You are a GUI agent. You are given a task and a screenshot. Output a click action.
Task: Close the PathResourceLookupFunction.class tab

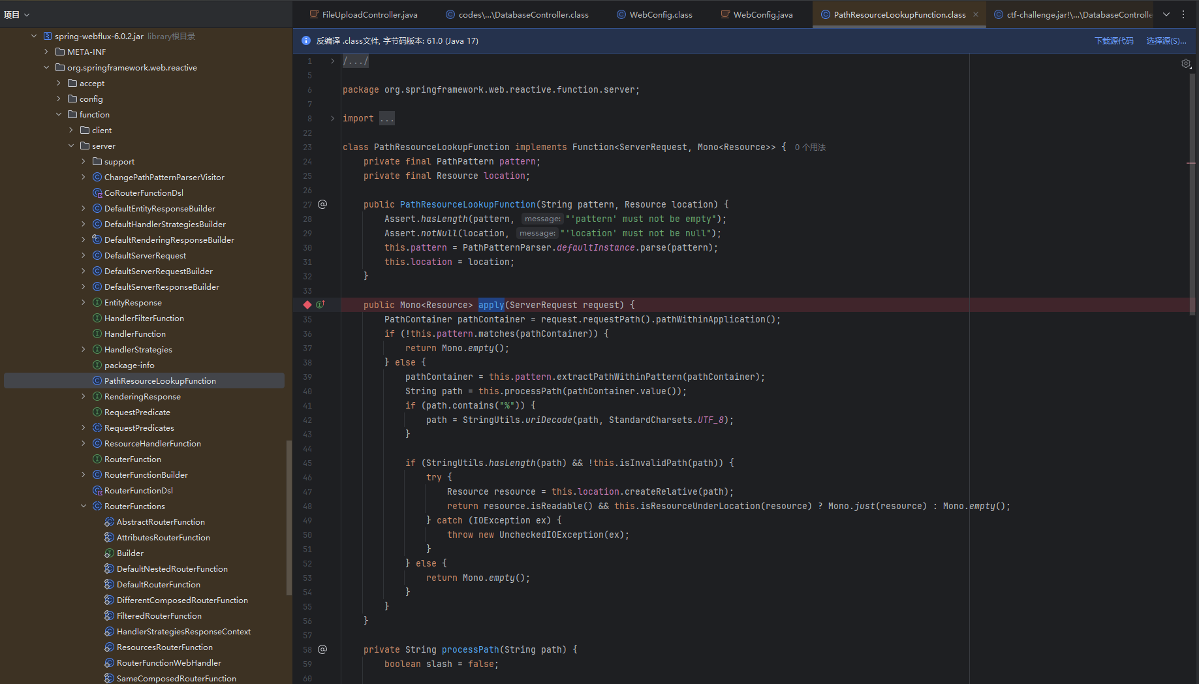coord(976,14)
